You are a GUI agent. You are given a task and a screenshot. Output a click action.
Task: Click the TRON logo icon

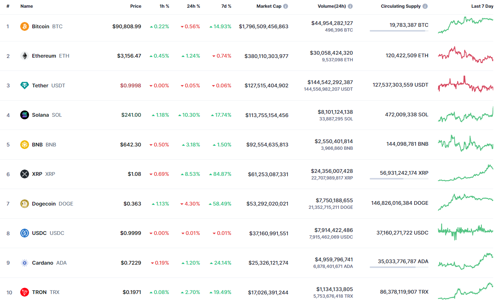pyautogui.click(x=25, y=292)
